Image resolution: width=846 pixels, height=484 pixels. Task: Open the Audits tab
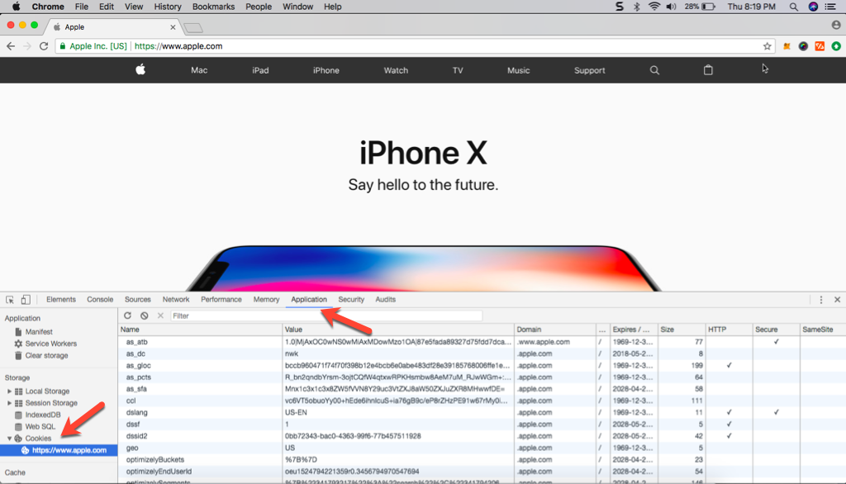[x=385, y=300]
